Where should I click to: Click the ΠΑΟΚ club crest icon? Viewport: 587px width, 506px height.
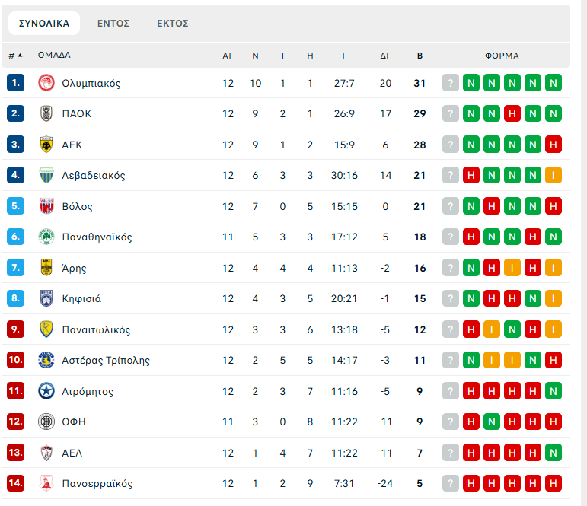click(46, 113)
